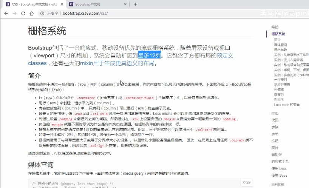Select the CSS - Bootstrap中文文档 tab

pos(34,4)
